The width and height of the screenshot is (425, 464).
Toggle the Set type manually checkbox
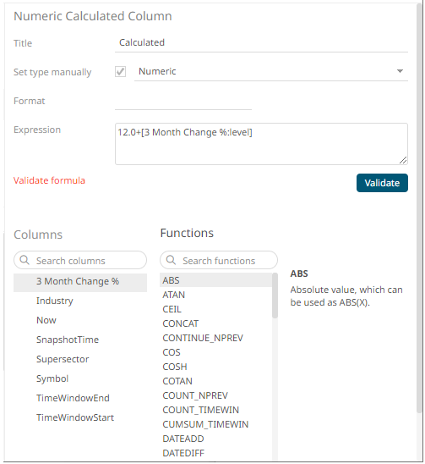(x=120, y=72)
